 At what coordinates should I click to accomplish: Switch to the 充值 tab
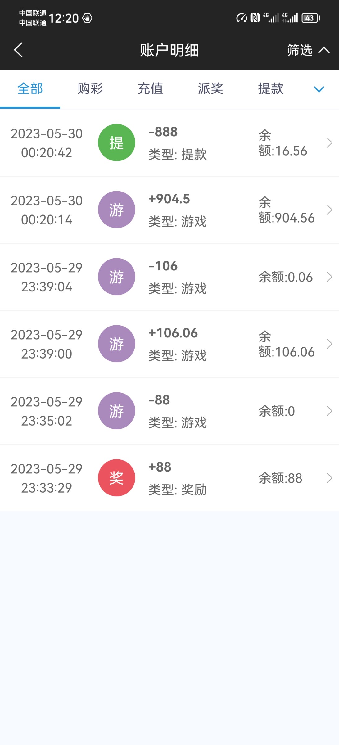point(150,89)
